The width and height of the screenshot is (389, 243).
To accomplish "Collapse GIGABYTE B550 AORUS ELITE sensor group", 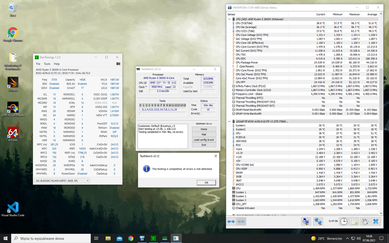I will coord(229,122).
